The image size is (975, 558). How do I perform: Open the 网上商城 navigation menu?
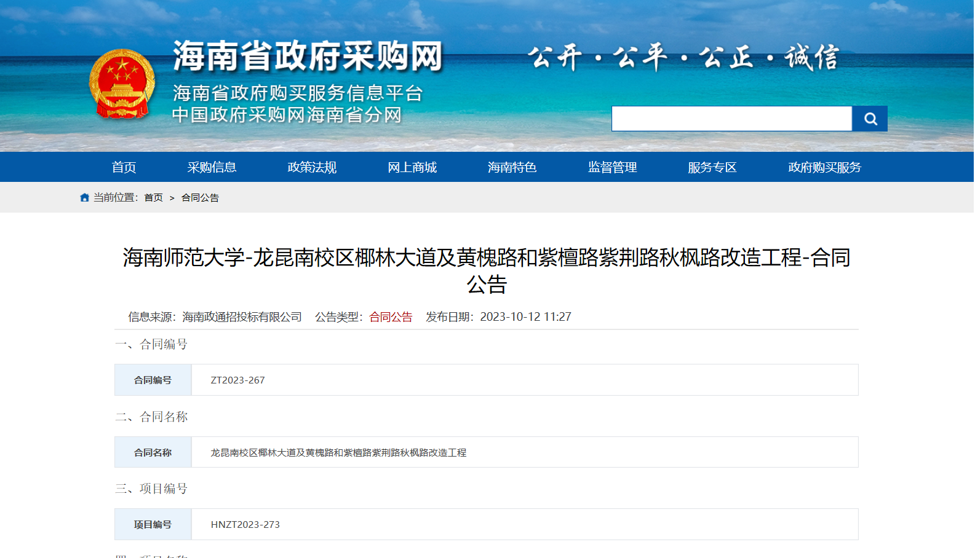tap(412, 167)
